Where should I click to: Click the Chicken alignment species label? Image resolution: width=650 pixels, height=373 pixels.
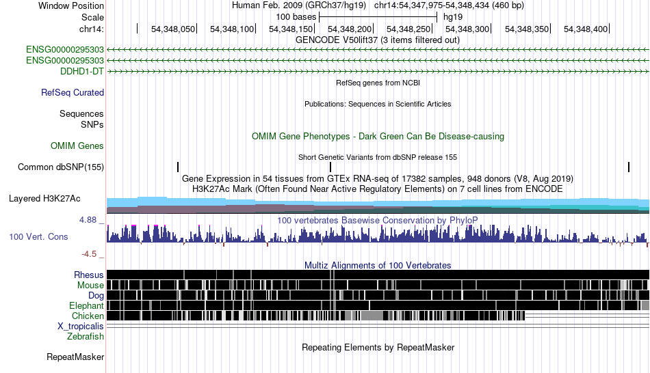click(88, 316)
